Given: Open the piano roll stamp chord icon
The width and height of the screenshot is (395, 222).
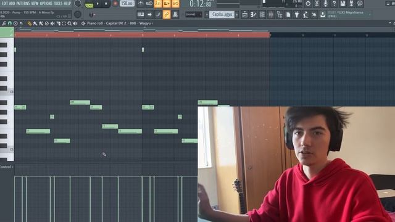Looking at the screenshot, I should 15,23.
